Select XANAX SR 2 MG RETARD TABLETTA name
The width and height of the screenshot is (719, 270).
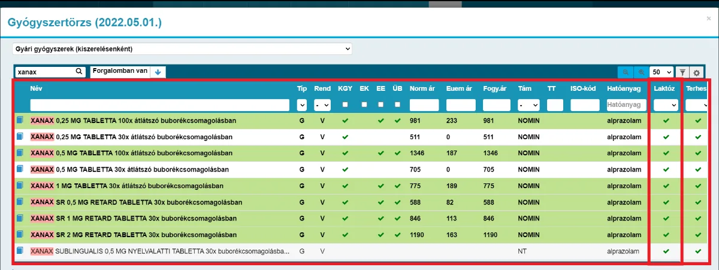coord(133,235)
